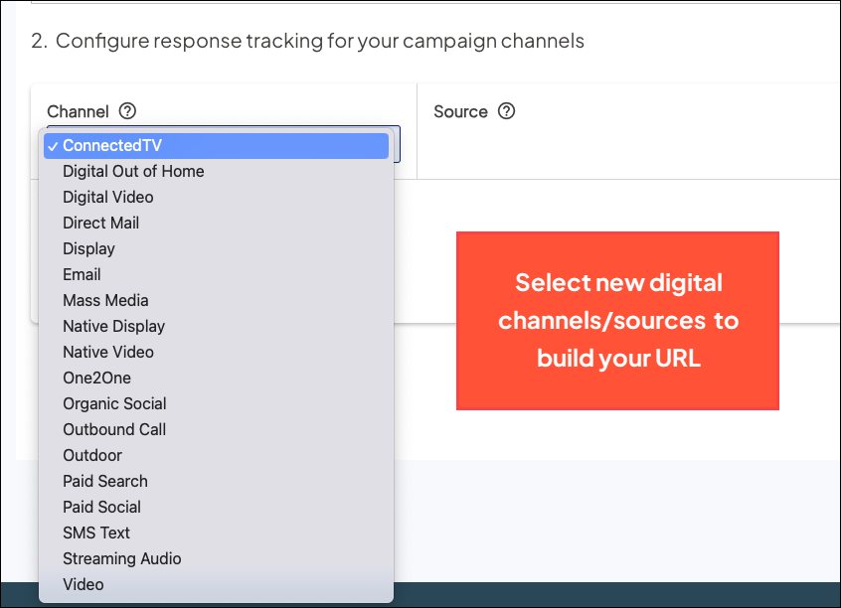Viewport: 841px width, 608px height.
Task: Select Organic Social channel
Action: tap(114, 404)
